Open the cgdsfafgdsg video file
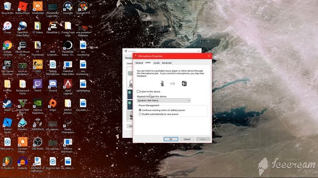This screenshot has width=318, height=178. pyautogui.click(x=83, y=86)
